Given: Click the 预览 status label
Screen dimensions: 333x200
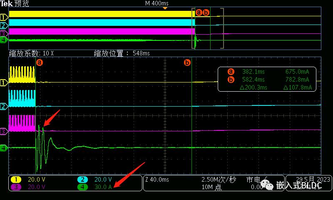Looking at the screenshot, I should coord(22,3).
